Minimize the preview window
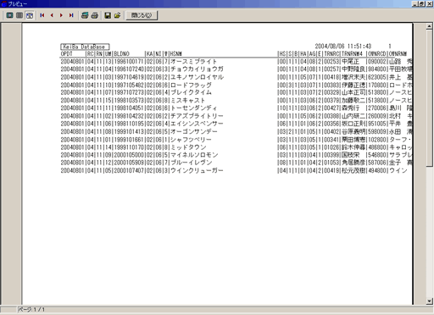434x315 pixels. point(415,4)
